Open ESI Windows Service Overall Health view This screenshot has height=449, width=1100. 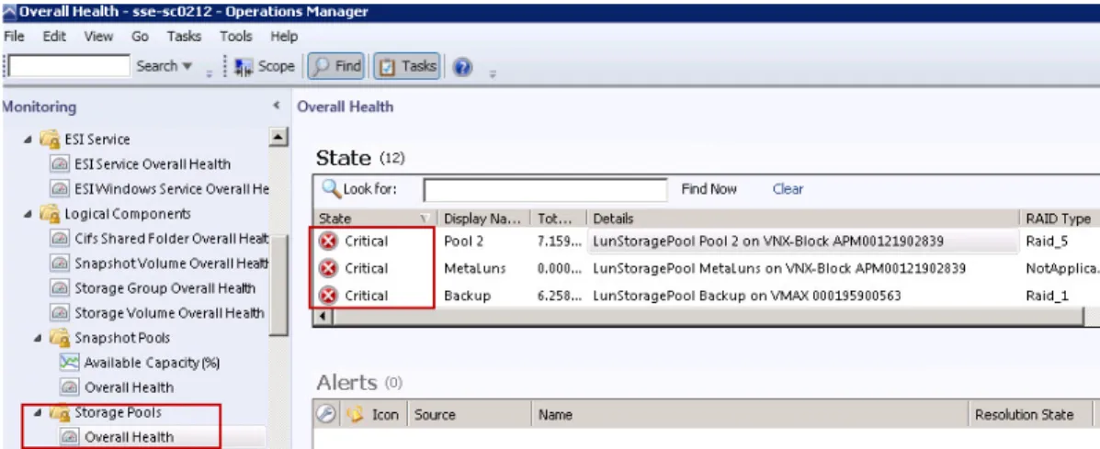[172, 189]
